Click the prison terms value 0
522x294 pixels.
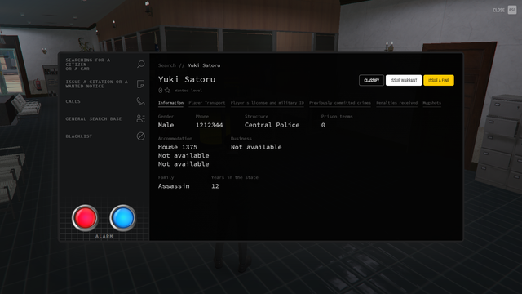pyautogui.click(x=323, y=125)
